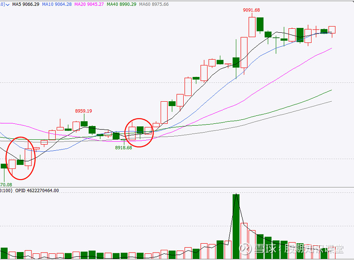
Task: Click the candlestick below the 9091.68 label
Action: pyautogui.click(x=252, y=27)
